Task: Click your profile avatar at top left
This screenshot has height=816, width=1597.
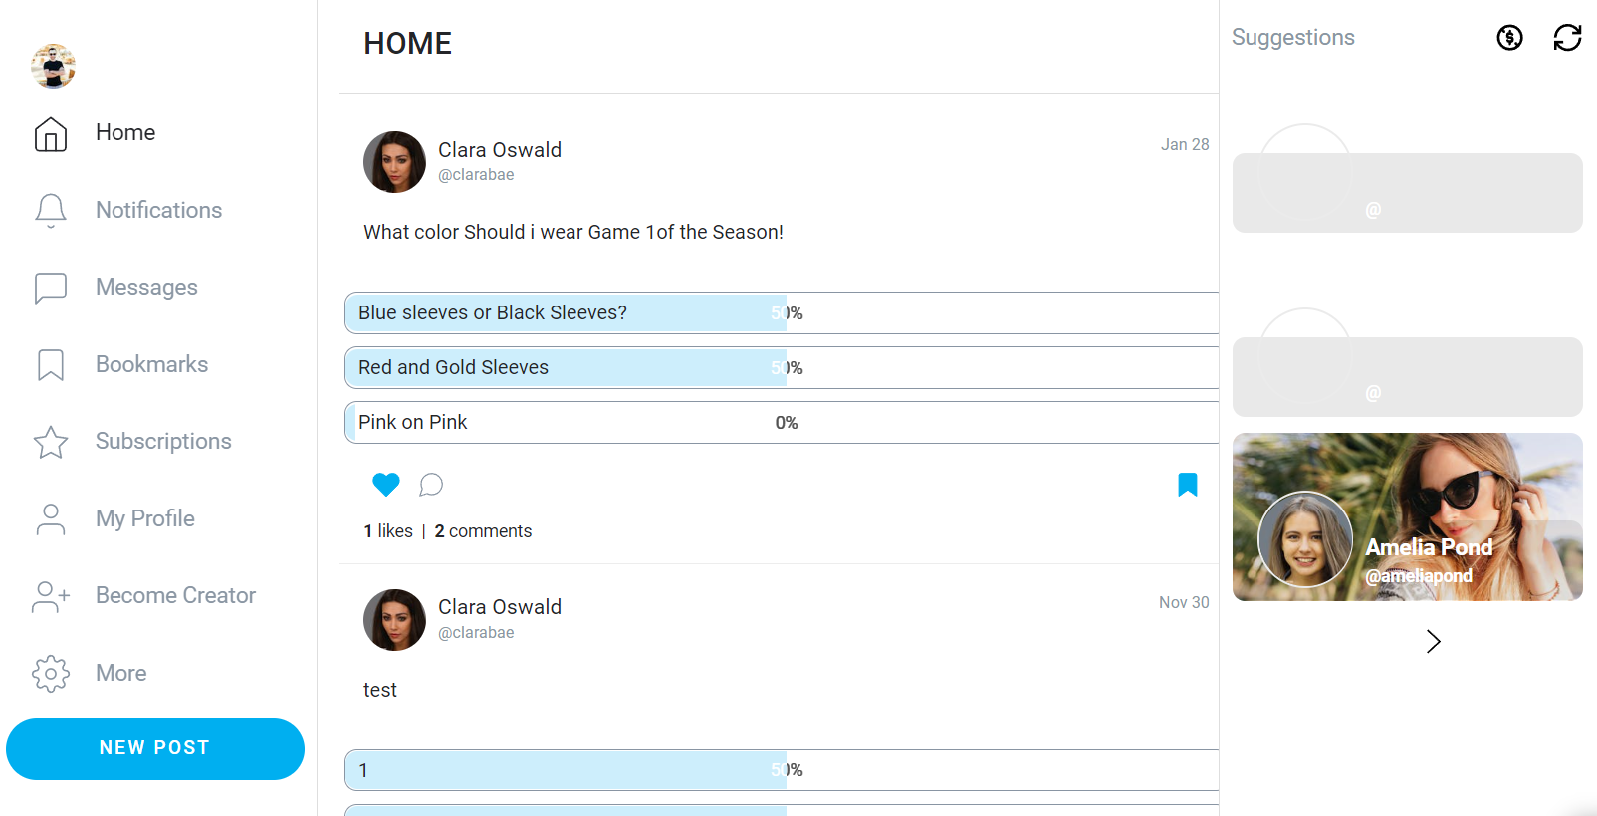Action: 54,67
